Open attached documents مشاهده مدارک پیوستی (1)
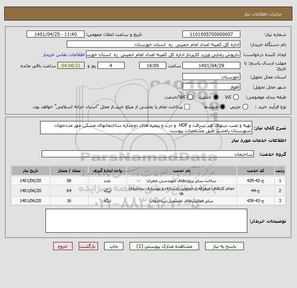The height and width of the screenshot is (288, 297). [164, 246]
